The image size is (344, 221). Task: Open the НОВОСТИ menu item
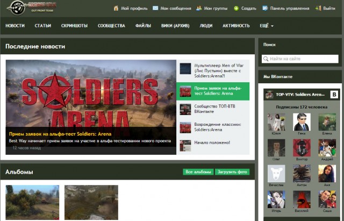[15, 26]
